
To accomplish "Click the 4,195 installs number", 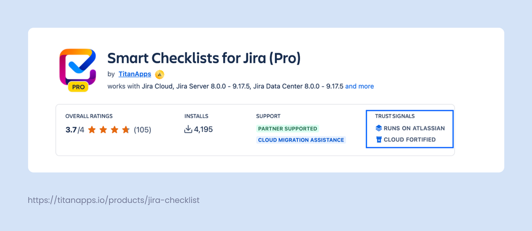I will click(203, 129).
